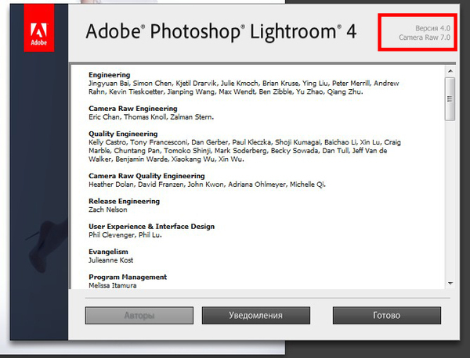Click the credits list scrollbar thumb
Image resolution: width=470 pixels, height=358 pixels.
[450, 99]
